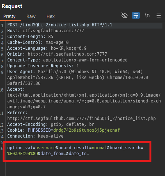Switch to the Raw tab
Image resolution: width=165 pixels, height=176 pixels.
31,16
